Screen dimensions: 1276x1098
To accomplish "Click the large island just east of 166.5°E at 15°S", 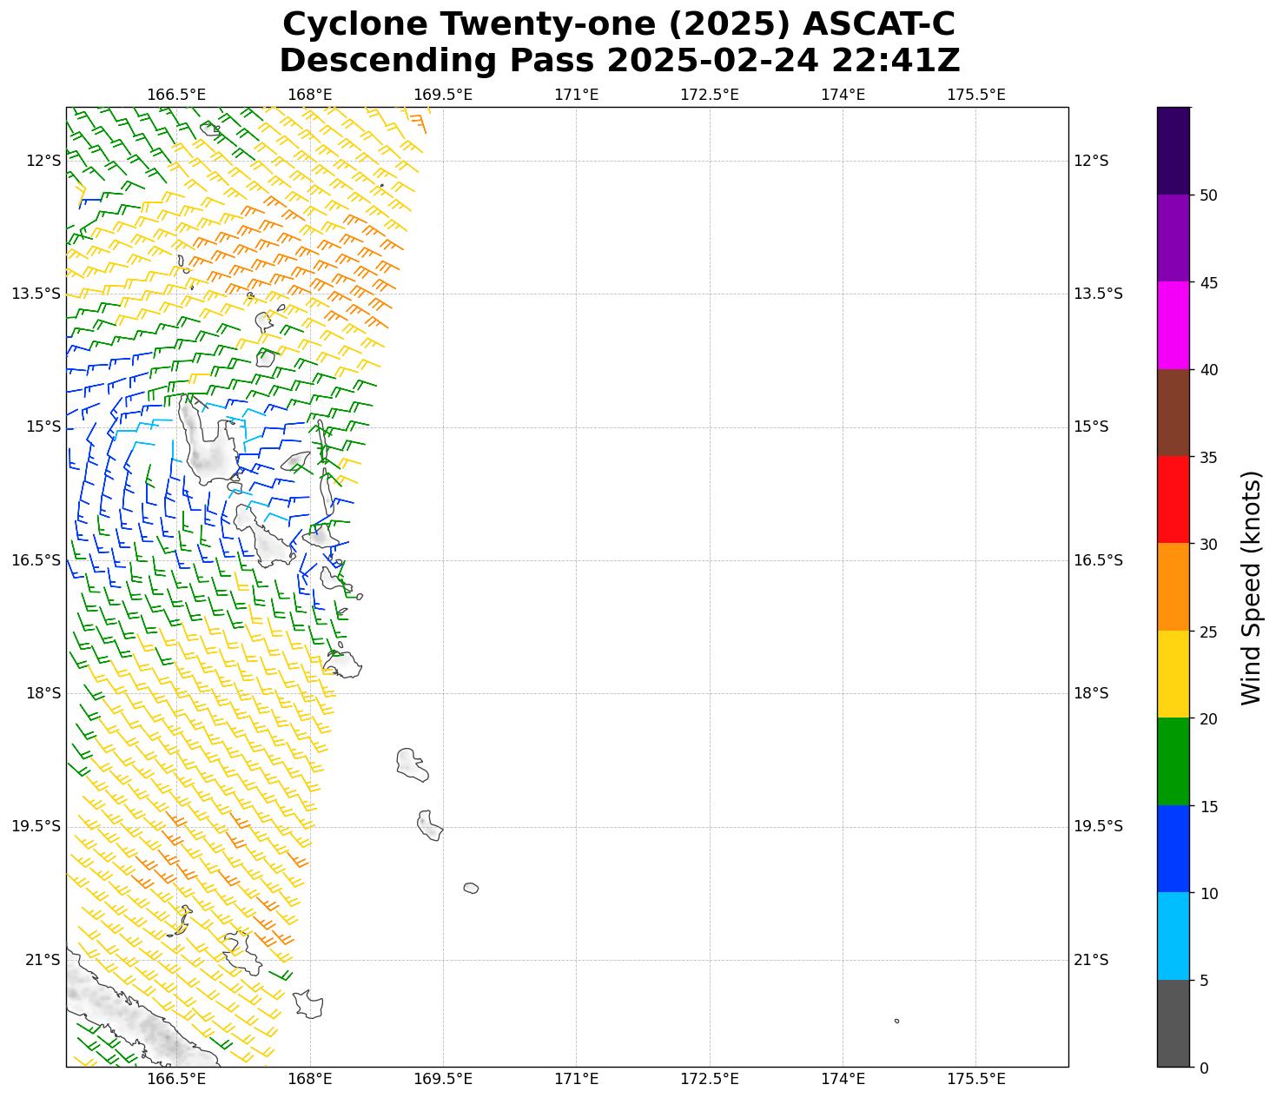I will pyautogui.click(x=207, y=445).
